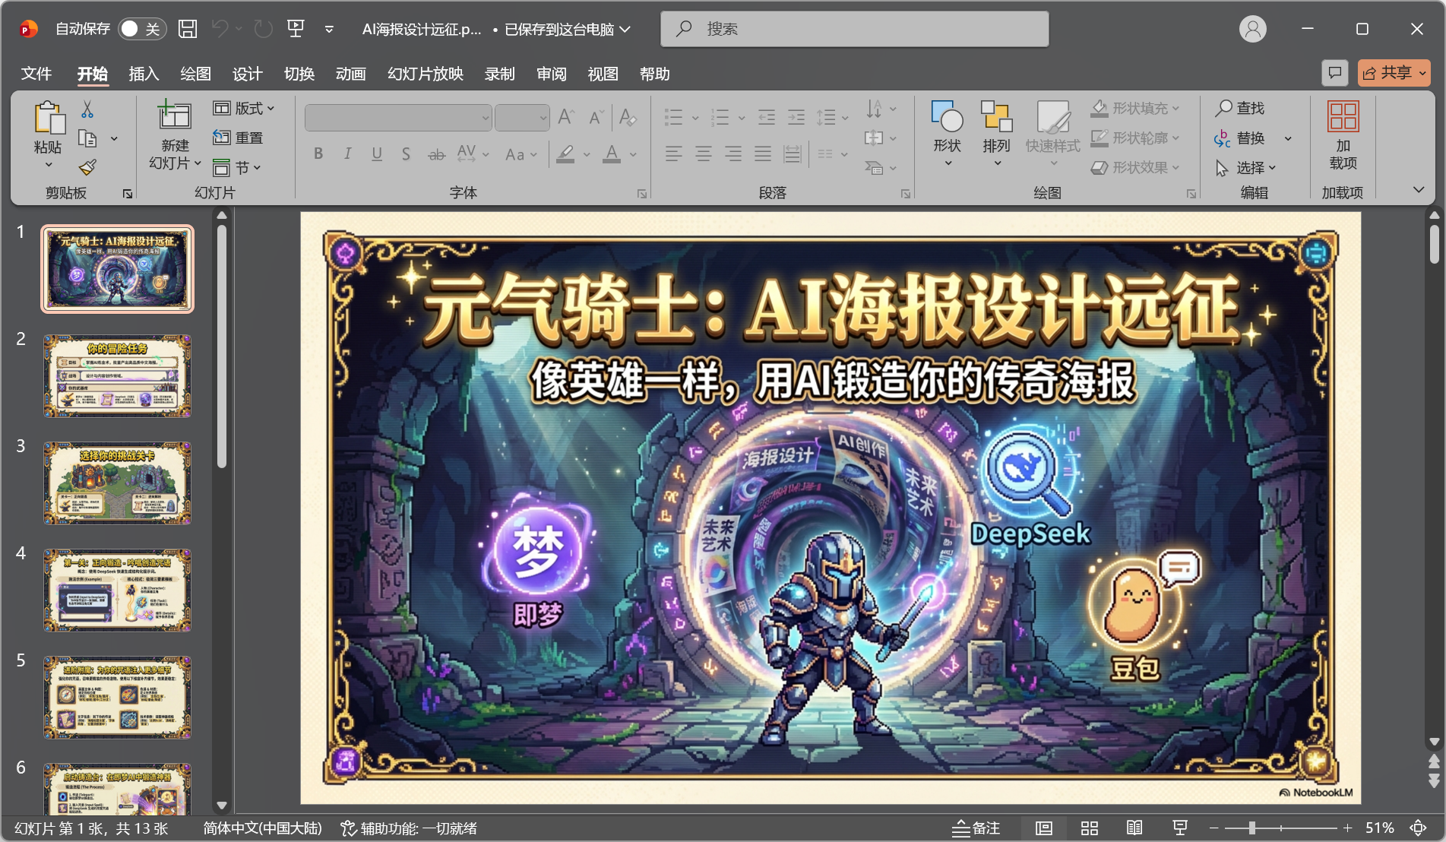The width and height of the screenshot is (1446, 842).
Task: Open the 形状填充 dropdown
Action: pyautogui.click(x=1135, y=109)
